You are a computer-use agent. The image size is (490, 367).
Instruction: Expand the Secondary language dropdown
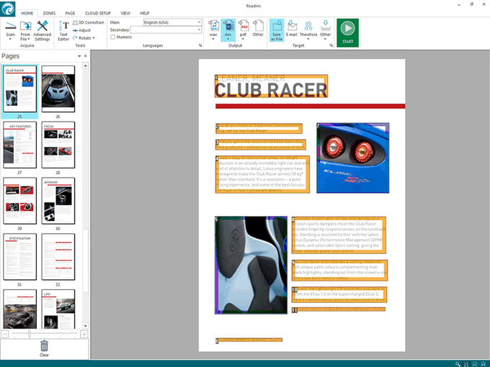point(198,30)
